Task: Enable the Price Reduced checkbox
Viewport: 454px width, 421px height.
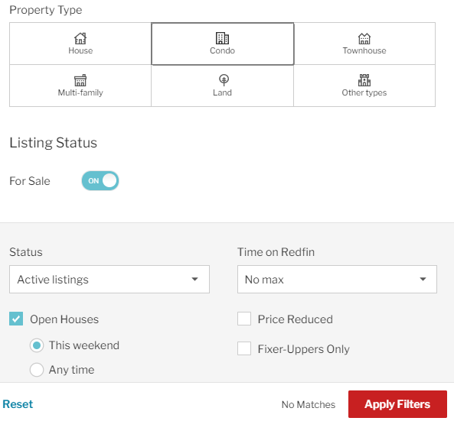Action: tap(244, 319)
